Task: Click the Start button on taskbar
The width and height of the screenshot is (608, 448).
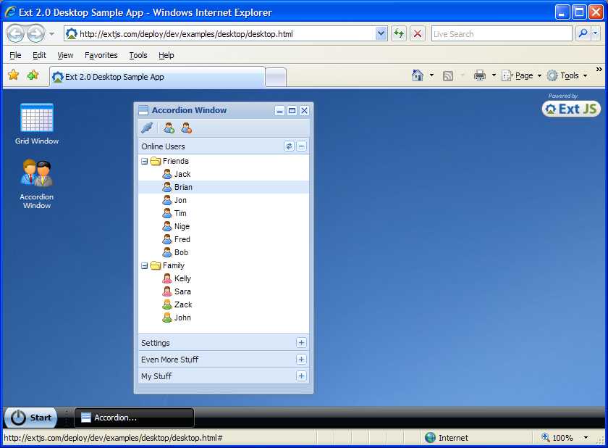Action: [32, 418]
